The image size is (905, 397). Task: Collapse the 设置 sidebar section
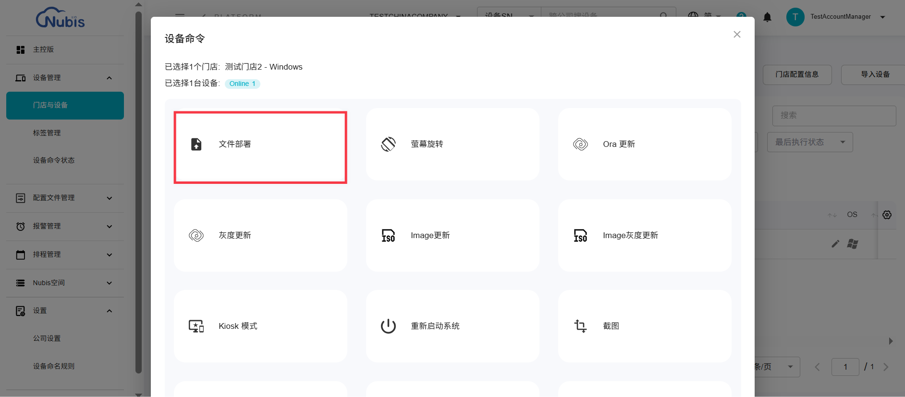point(65,311)
